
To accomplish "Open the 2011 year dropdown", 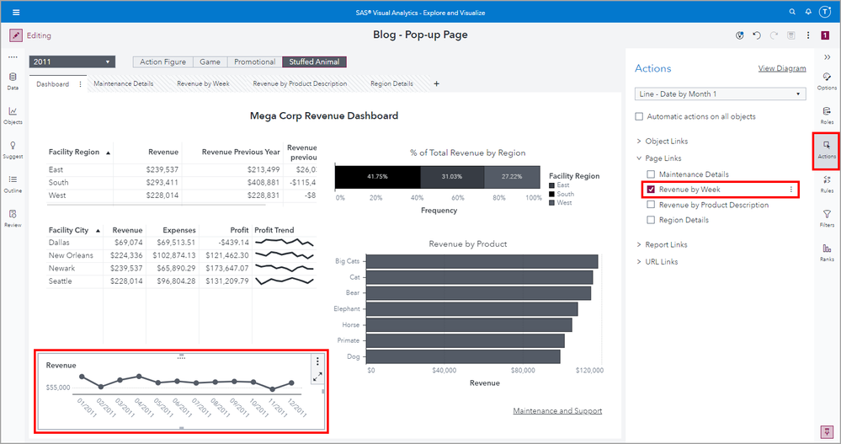I will pos(72,62).
